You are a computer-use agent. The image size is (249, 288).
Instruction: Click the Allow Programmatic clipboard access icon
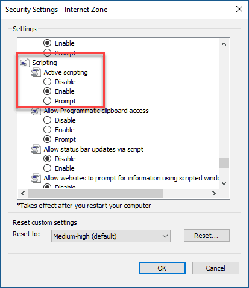[x=36, y=111]
